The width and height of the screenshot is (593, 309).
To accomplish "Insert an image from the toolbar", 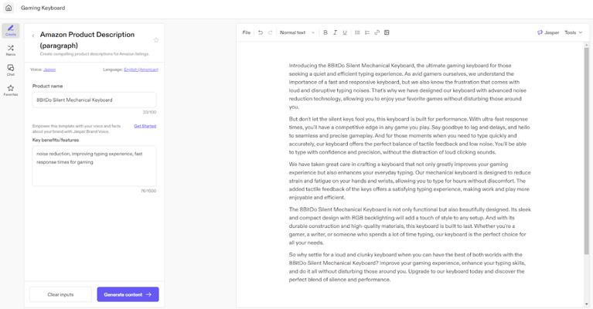I will (387, 32).
